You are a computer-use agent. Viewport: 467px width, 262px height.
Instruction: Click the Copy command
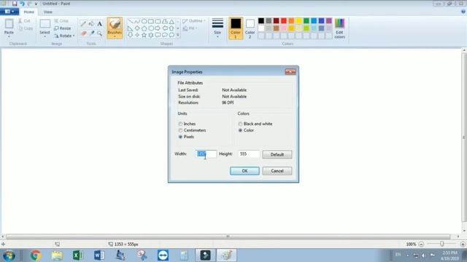click(26, 28)
